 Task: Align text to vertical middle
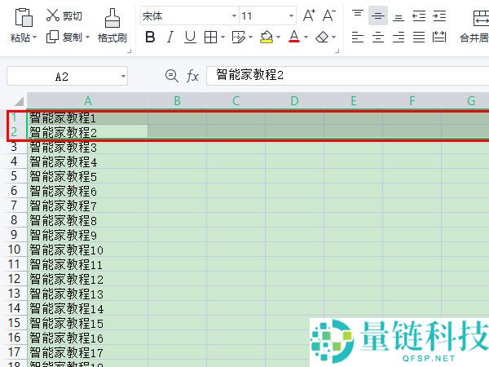378,15
